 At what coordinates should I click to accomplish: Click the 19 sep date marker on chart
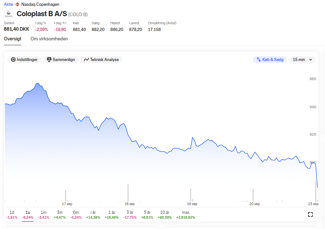(x=192, y=204)
